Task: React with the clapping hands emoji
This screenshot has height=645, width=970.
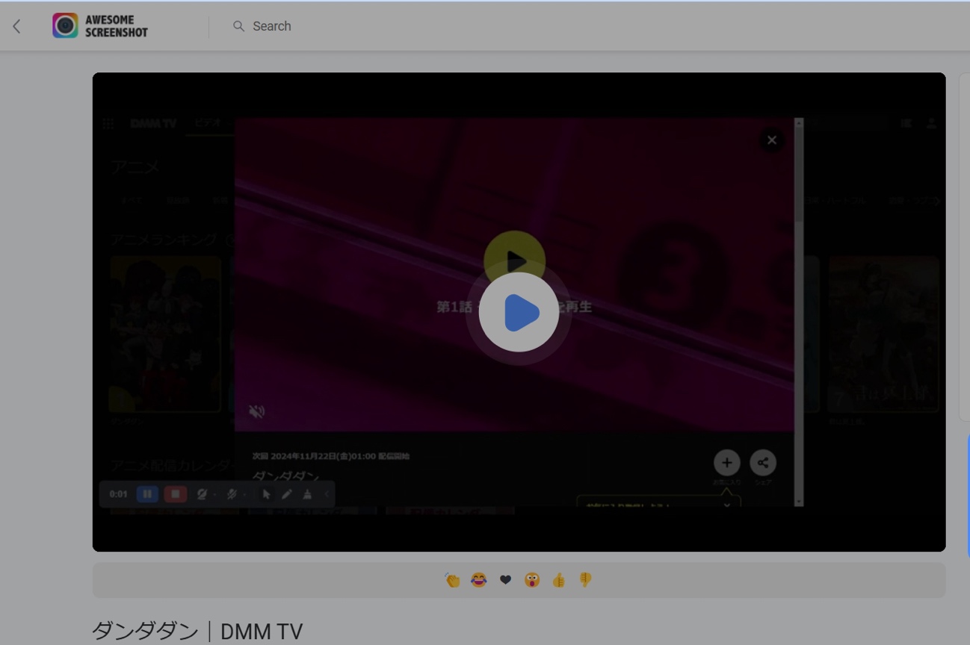Action: (452, 580)
